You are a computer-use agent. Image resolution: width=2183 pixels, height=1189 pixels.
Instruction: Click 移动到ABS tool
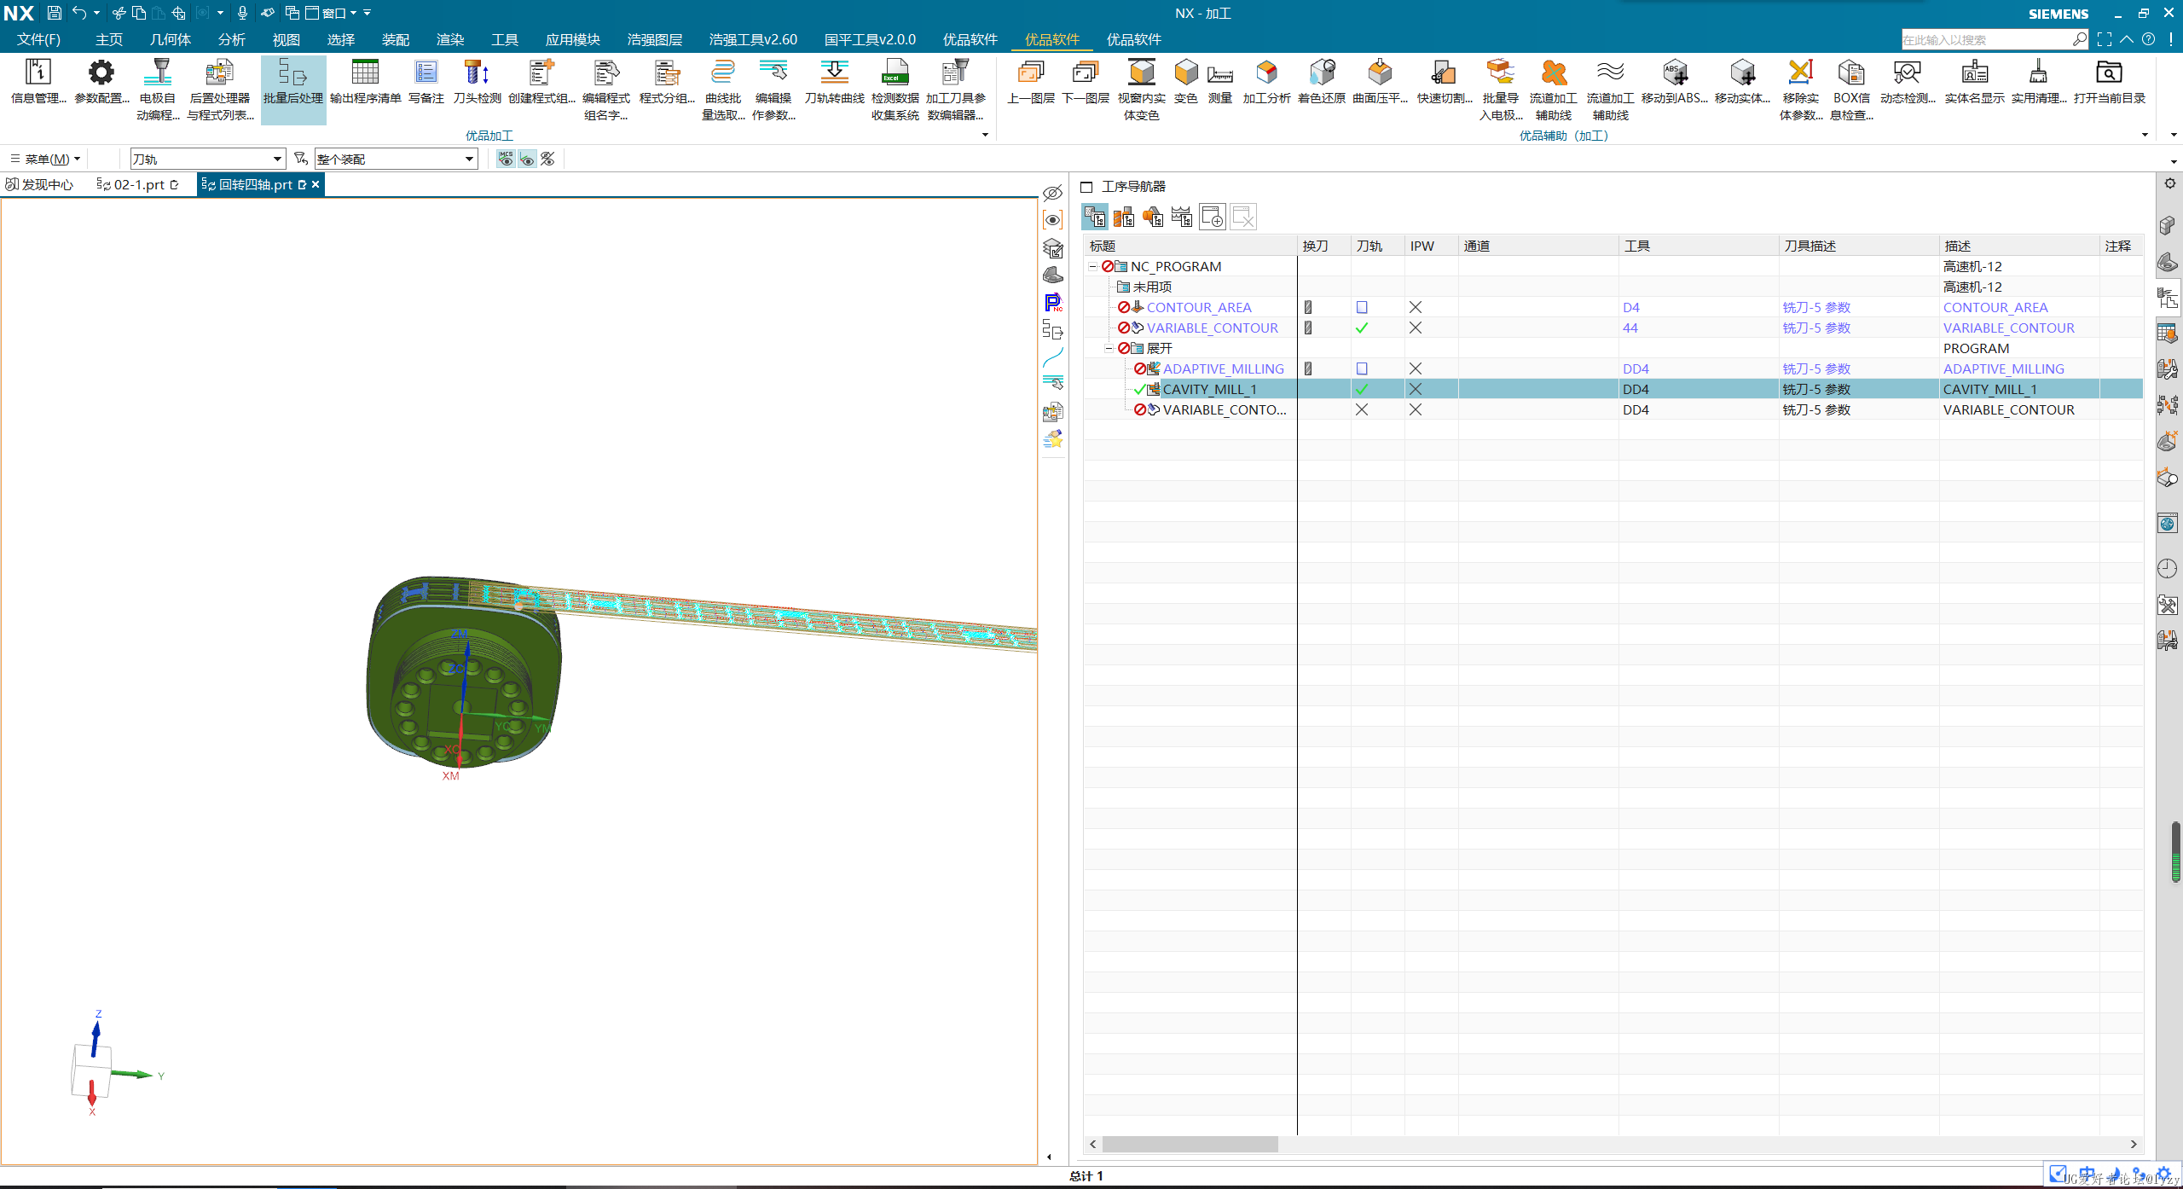(1675, 83)
